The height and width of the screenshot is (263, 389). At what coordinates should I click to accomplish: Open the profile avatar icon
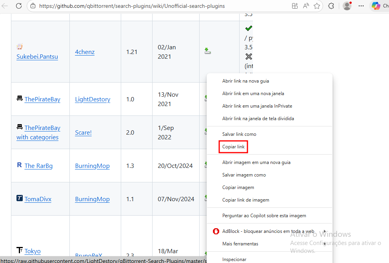[347, 6]
